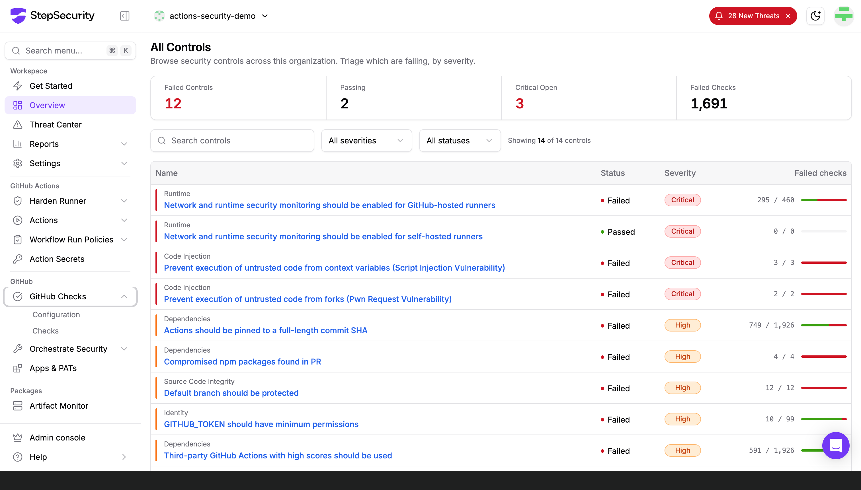This screenshot has height=490, width=861.
Task: Click the Search menu field
Action: click(70, 50)
